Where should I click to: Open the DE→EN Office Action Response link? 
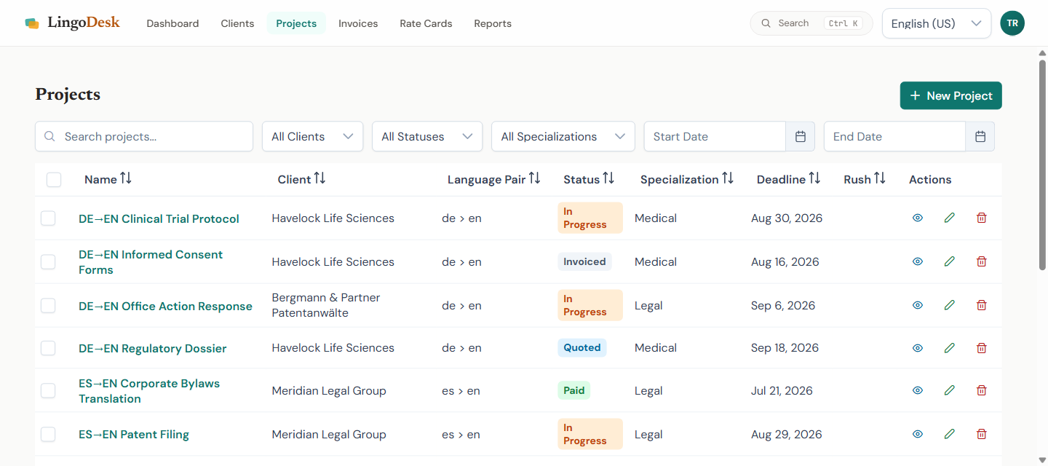[165, 306]
